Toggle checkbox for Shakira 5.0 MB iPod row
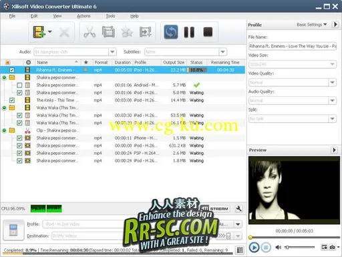Screen dimensions: 342x257 click(19, 93)
